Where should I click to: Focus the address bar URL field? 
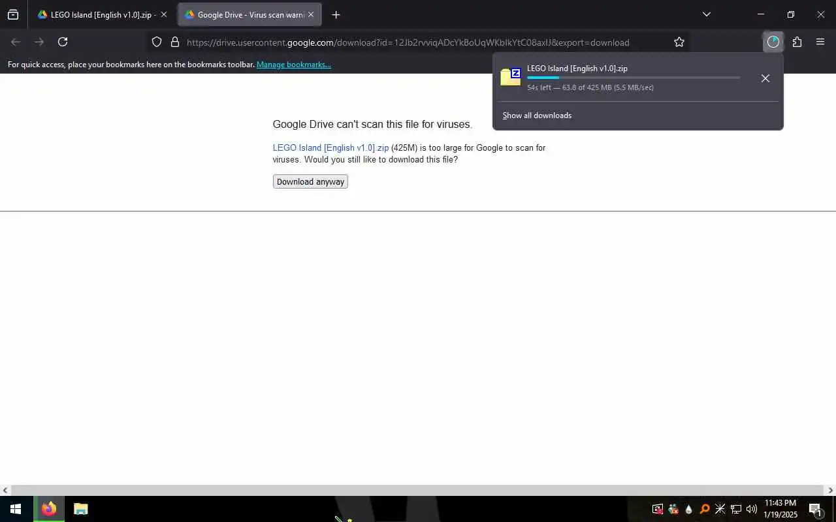pyautogui.click(x=408, y=42)
